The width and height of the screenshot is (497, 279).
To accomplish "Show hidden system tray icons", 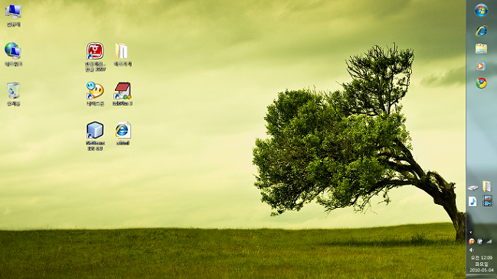I will (471, 232).
